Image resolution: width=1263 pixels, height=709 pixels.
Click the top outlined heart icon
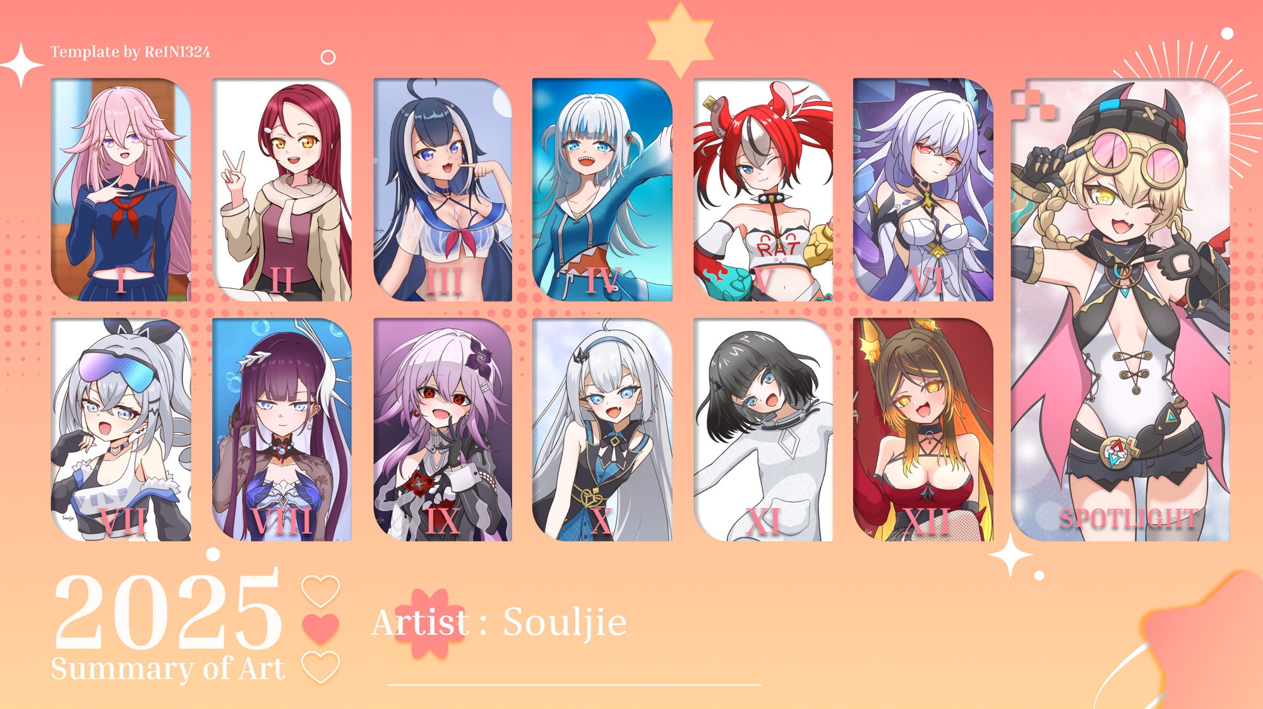click(321, 590)
